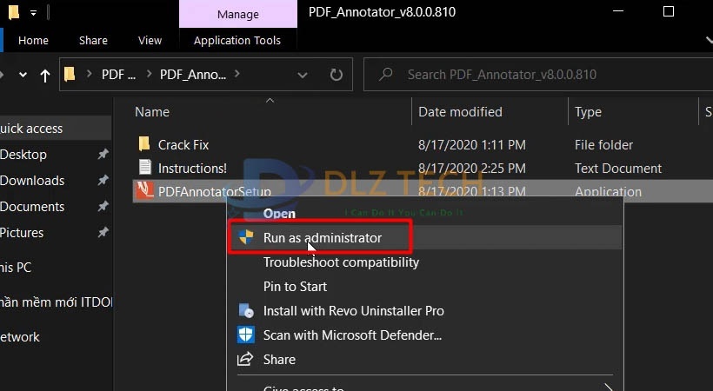Expand the chevron after PDF_Anno... breadcrumb
Screen dimensions: 713x391
[237, 74]
